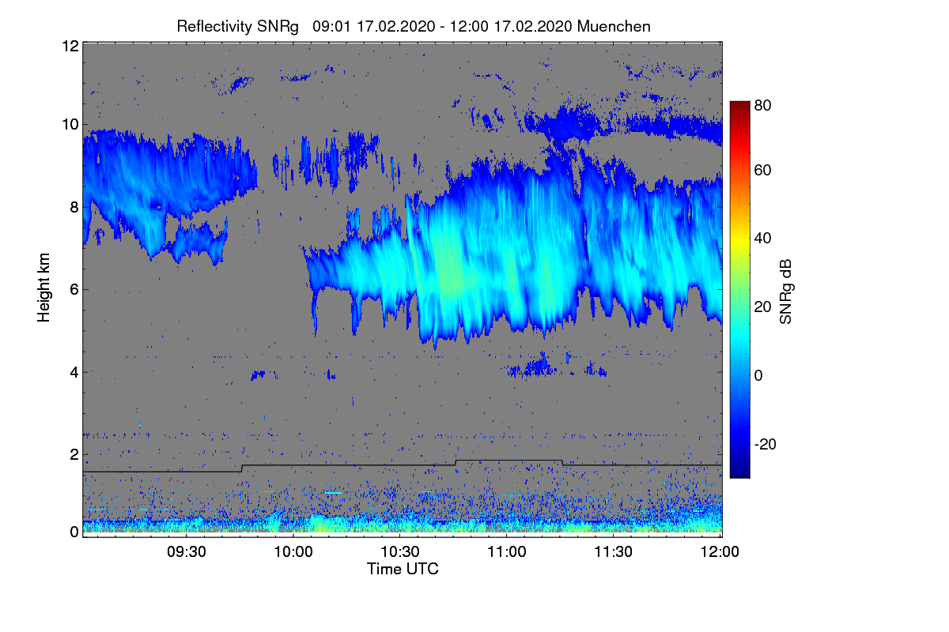Click the -20 colorbar tick label
Image resolution: width=949 pixels, height=632 pixels.
pos(766,445)
